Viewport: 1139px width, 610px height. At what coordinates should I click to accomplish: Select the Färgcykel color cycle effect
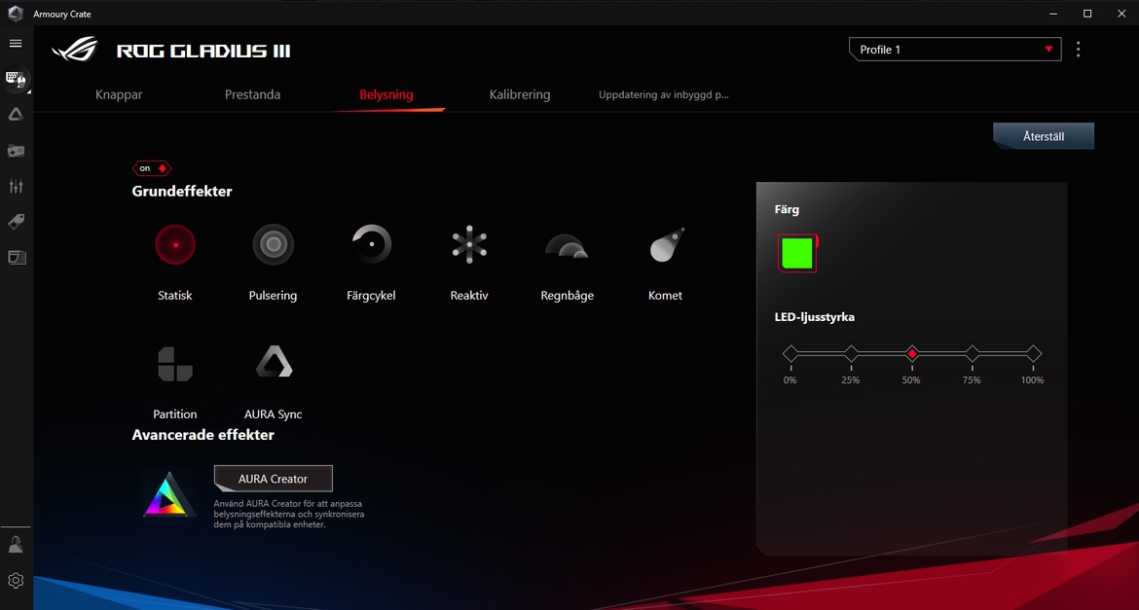coord(371,245)
